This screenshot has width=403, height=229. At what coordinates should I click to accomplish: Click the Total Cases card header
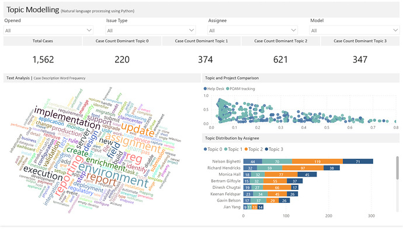coord(43,41)
